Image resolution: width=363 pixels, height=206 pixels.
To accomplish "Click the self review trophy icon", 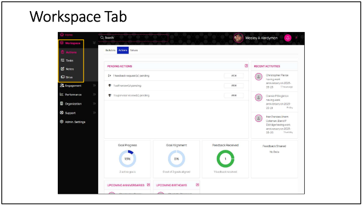I will pos(110,86).
